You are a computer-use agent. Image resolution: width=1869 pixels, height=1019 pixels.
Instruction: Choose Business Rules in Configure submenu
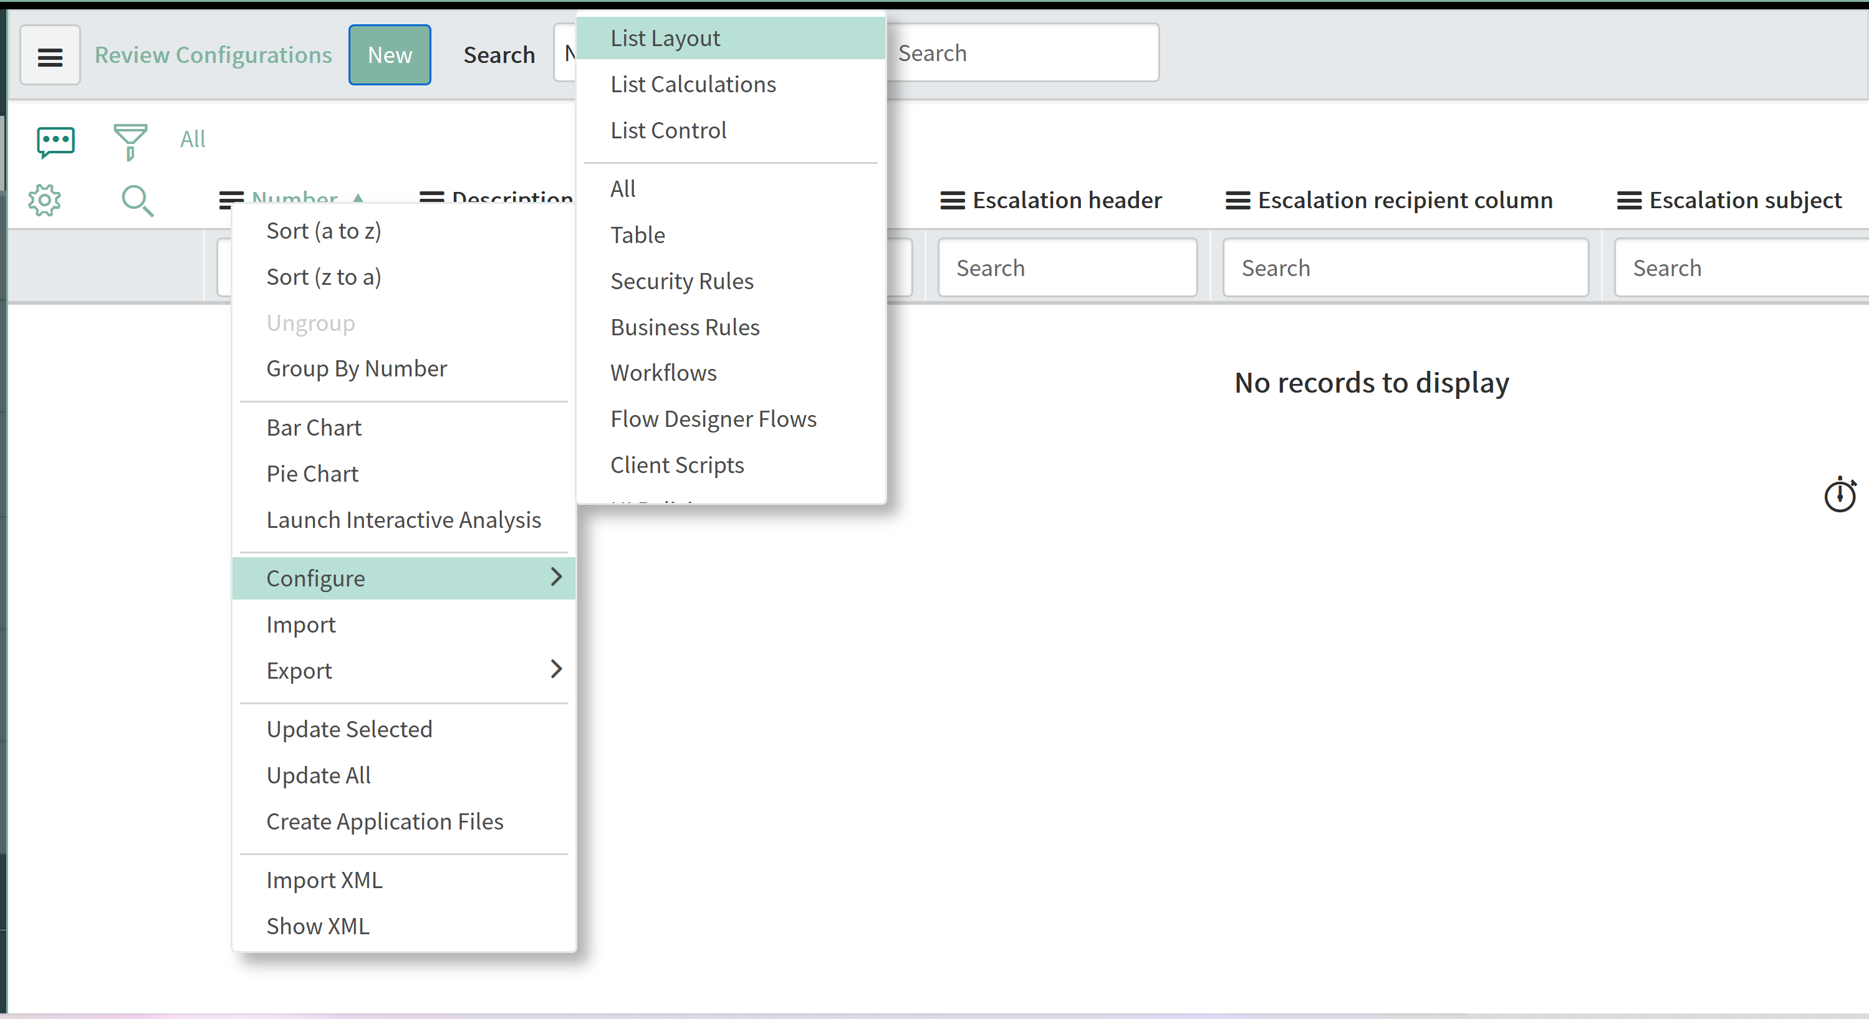(x=684, y=327)
